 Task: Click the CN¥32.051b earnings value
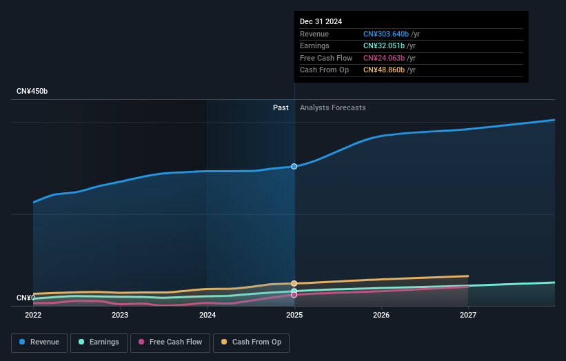[384, 45]
